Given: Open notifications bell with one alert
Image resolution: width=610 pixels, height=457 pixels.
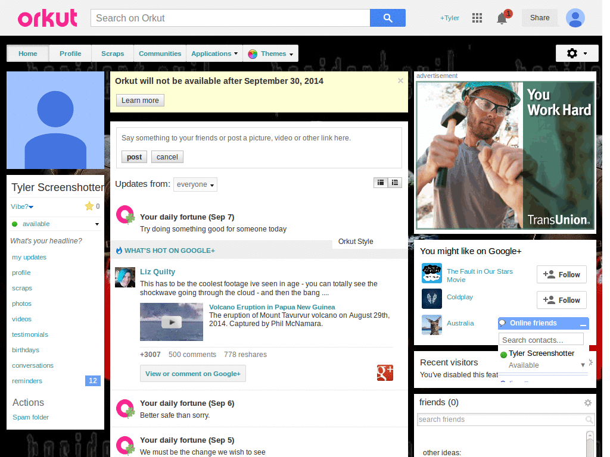Looking at the screenshot, I should pyautogui.click(x=503, y=18).
